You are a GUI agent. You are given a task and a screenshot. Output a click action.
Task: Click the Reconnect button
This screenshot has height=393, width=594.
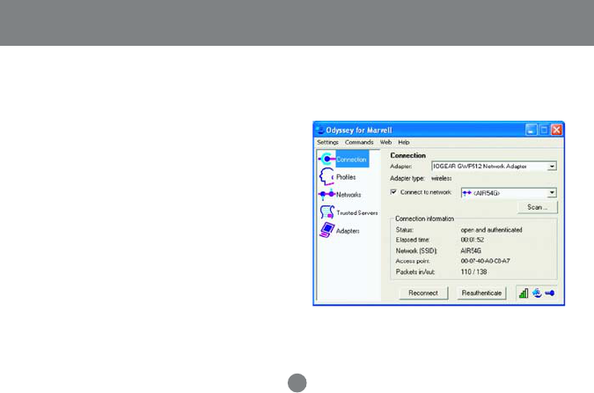423,293
